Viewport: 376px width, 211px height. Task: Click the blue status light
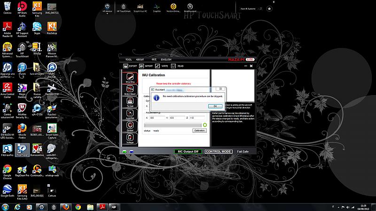(132, 151)
